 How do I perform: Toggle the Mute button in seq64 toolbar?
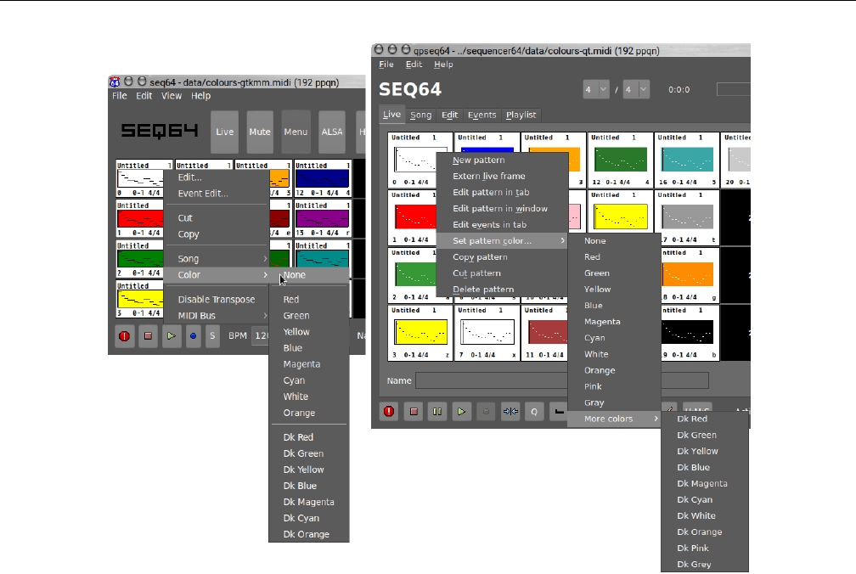pyautogui.click(x=260, y=132)
